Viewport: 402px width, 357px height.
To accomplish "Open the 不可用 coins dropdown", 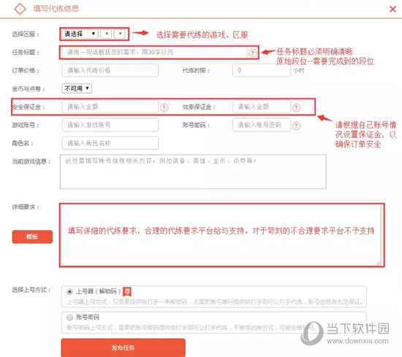I will tap(77, 88).
